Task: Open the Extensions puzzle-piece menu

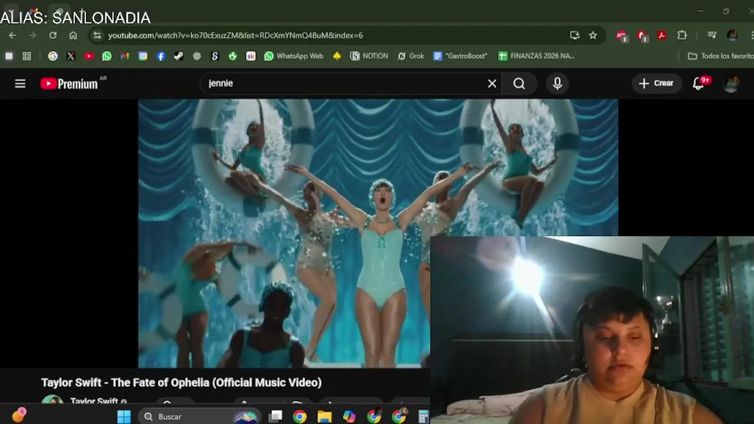Action: (x=682, y=35)
